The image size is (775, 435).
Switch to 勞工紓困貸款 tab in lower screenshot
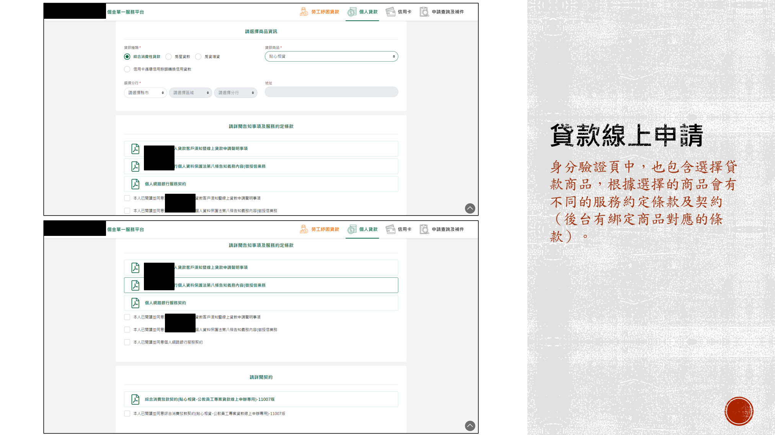pyautogui.click(x=319, y=229)
